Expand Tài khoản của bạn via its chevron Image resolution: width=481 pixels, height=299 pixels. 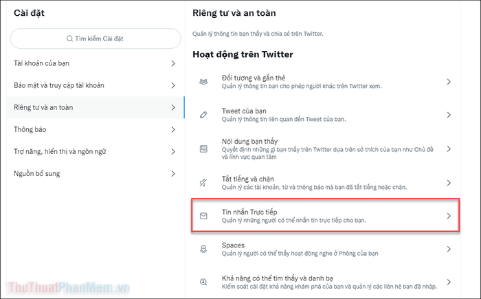click(x=173, y=63)
